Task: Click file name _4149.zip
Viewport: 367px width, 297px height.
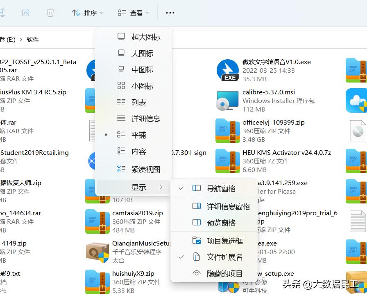Action: (x=14, y=243)
